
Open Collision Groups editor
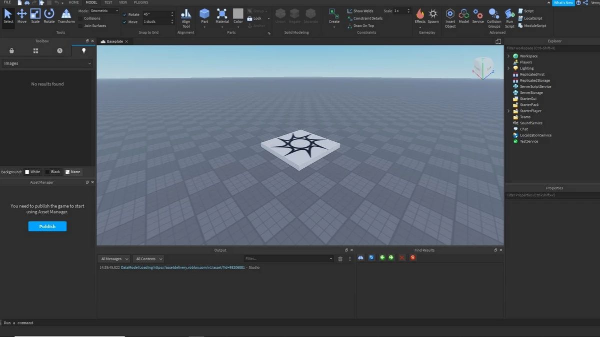click(x=494, y=18)
